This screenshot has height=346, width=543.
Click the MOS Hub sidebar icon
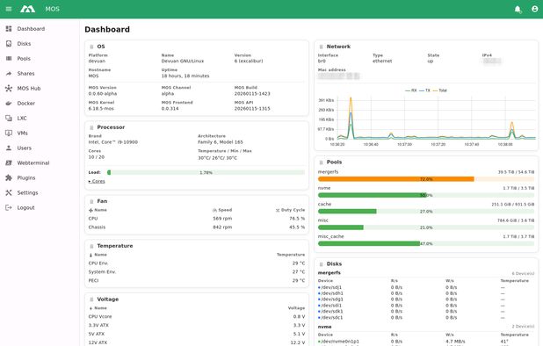coord(9,88)
